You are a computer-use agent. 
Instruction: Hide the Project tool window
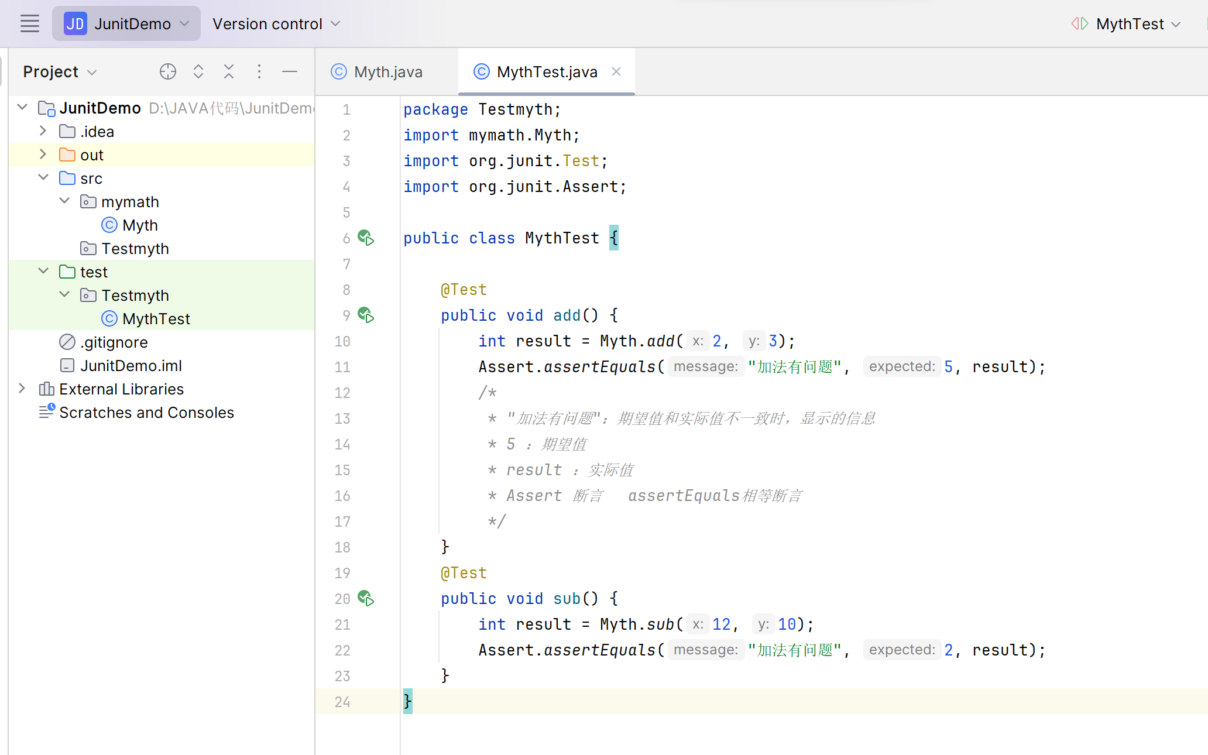pyautogui.click(x=290, y=71)
